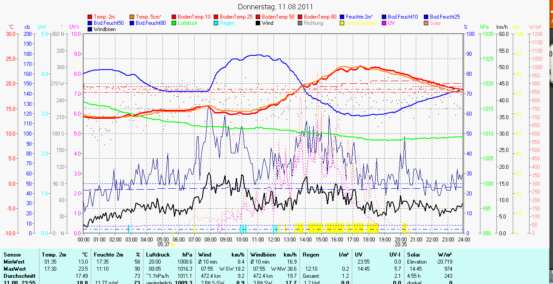Click the Temp. 2m column header in table
The image size is (553, 284).
point(54,255)
